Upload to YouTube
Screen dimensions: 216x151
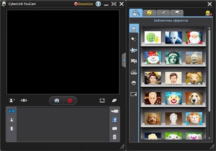point(115,111)
